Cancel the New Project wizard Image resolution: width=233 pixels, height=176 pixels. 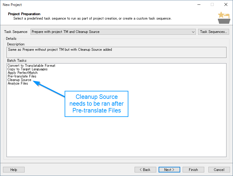(219, 169)
